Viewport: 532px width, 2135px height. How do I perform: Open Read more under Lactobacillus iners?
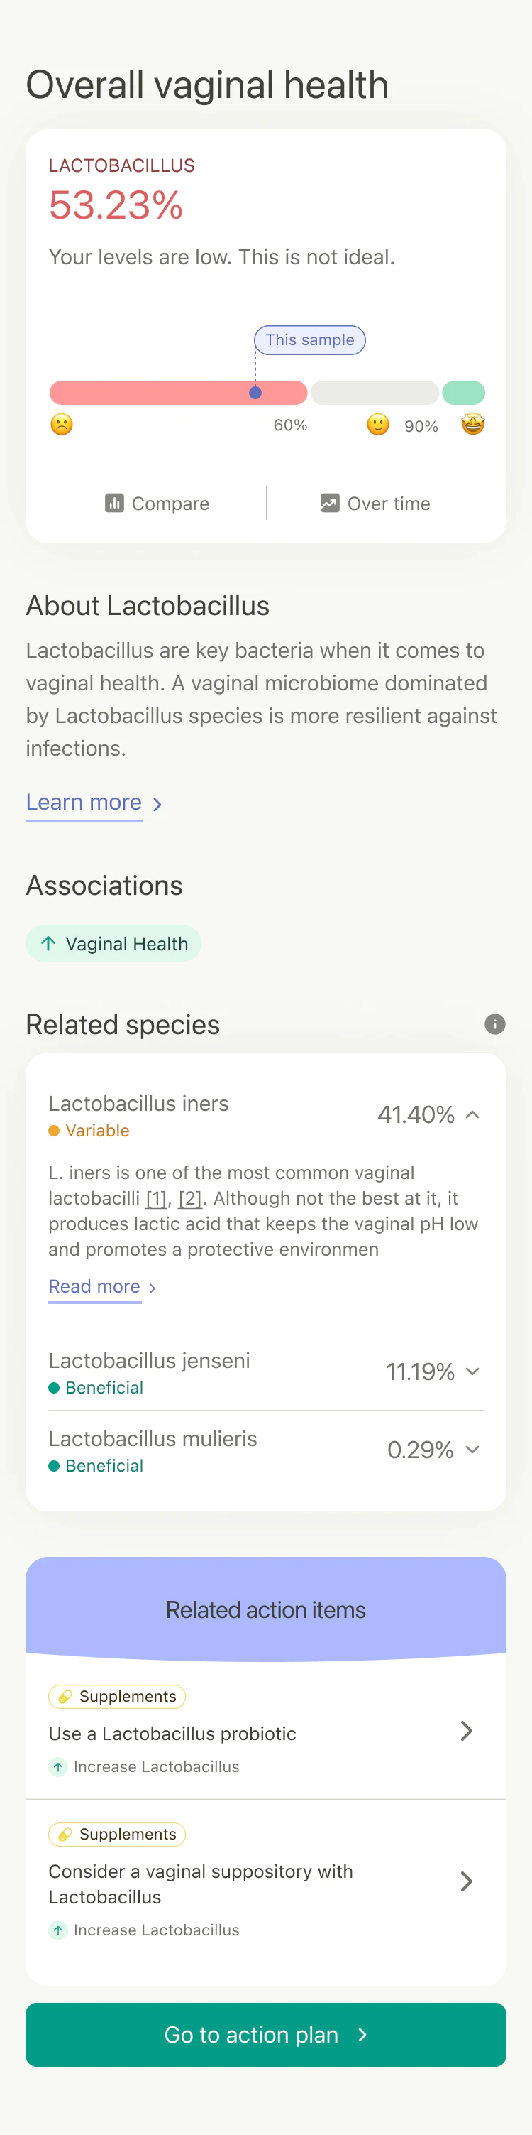click(95, 1286)
